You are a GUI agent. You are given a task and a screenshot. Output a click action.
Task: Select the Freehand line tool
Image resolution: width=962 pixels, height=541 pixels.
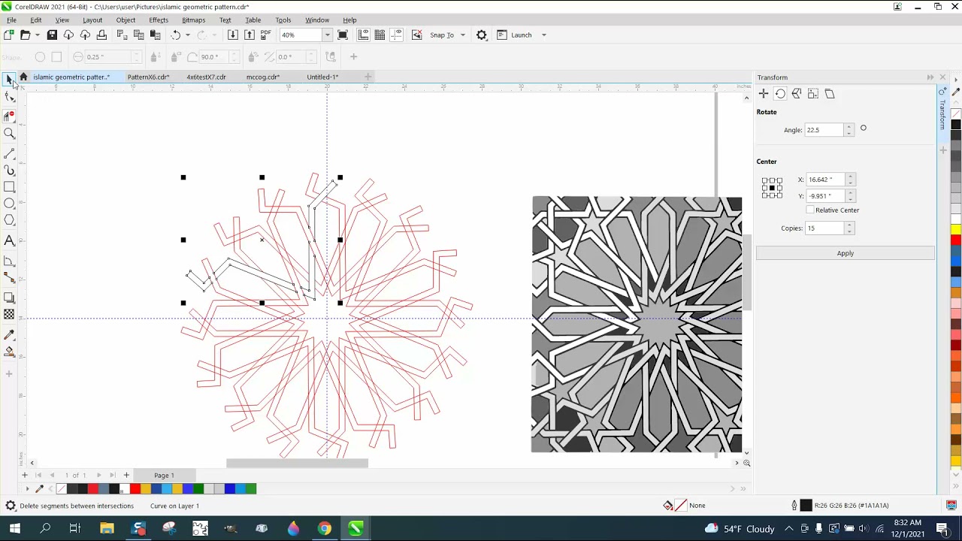pos(9,153)
